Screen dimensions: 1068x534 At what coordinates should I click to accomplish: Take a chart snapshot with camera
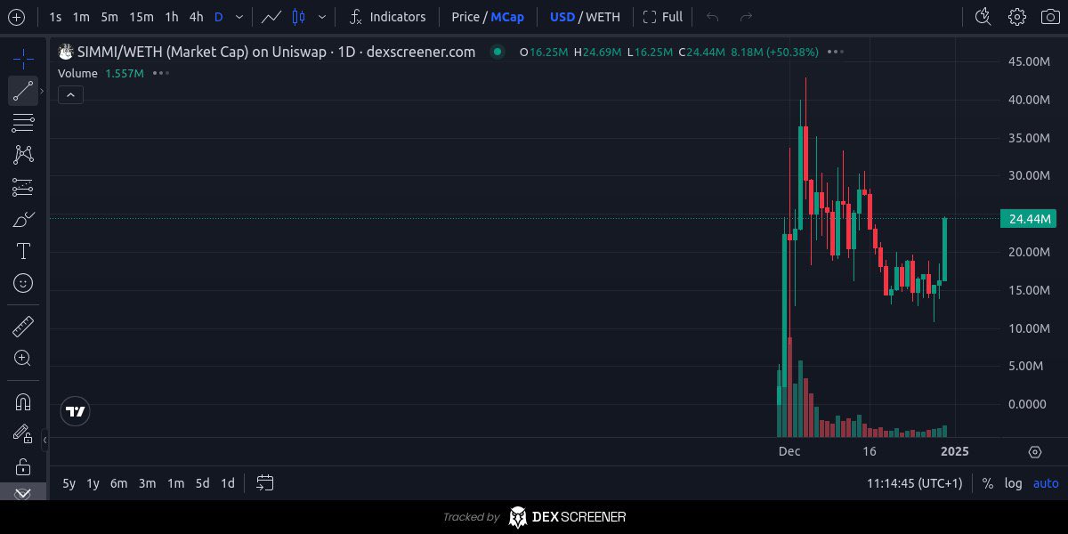tap(1050, 17)
